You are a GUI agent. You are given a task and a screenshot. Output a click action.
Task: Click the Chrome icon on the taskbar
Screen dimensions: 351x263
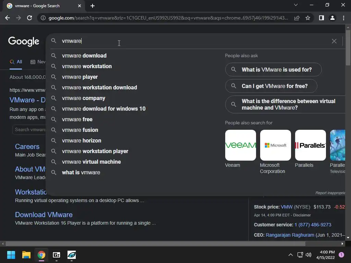pyautogui.click(x=41, y=255)
